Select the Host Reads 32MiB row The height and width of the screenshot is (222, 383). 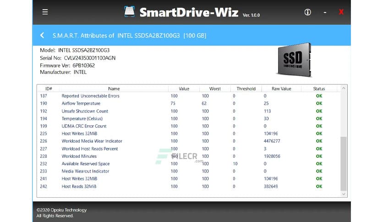coord(189,186)
